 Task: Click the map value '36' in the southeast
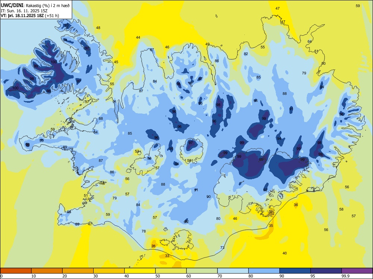pos(296,205)
